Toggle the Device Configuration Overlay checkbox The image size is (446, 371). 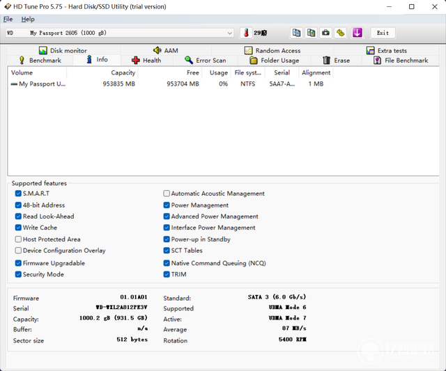pyautogui.click(x=18, y=251)
